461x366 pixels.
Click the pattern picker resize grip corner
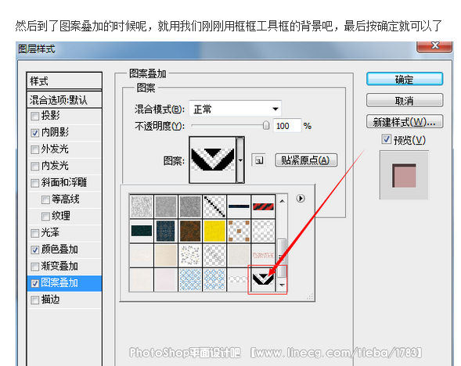[x=310, y=296]
